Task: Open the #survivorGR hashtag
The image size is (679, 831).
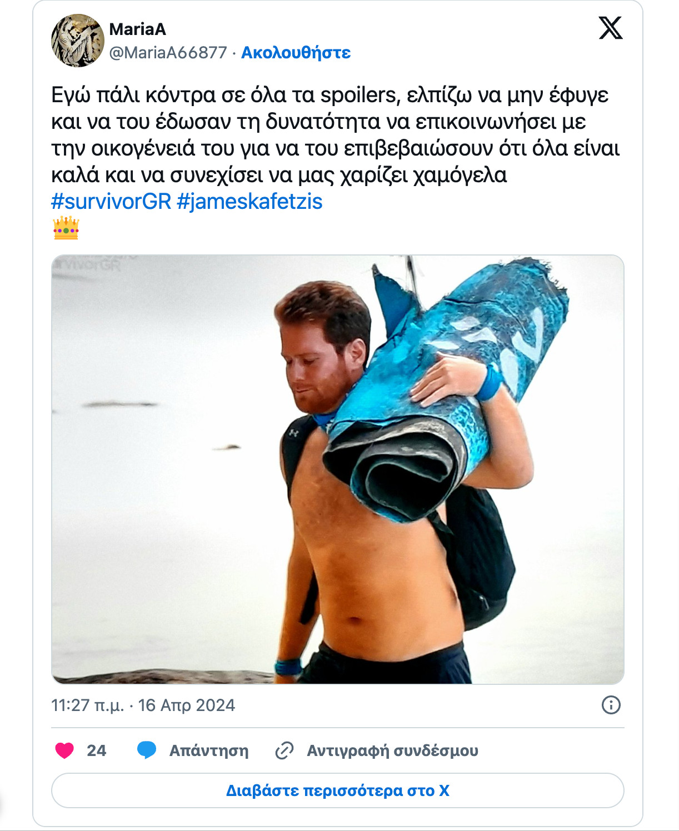Action: pyautogui.click(x=111, y=201)
